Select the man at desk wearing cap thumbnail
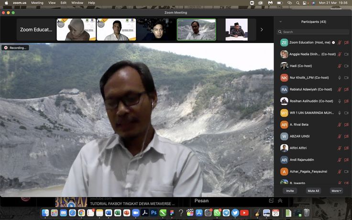The height and width of the screenshot is (220, 352). click(237, 30)
